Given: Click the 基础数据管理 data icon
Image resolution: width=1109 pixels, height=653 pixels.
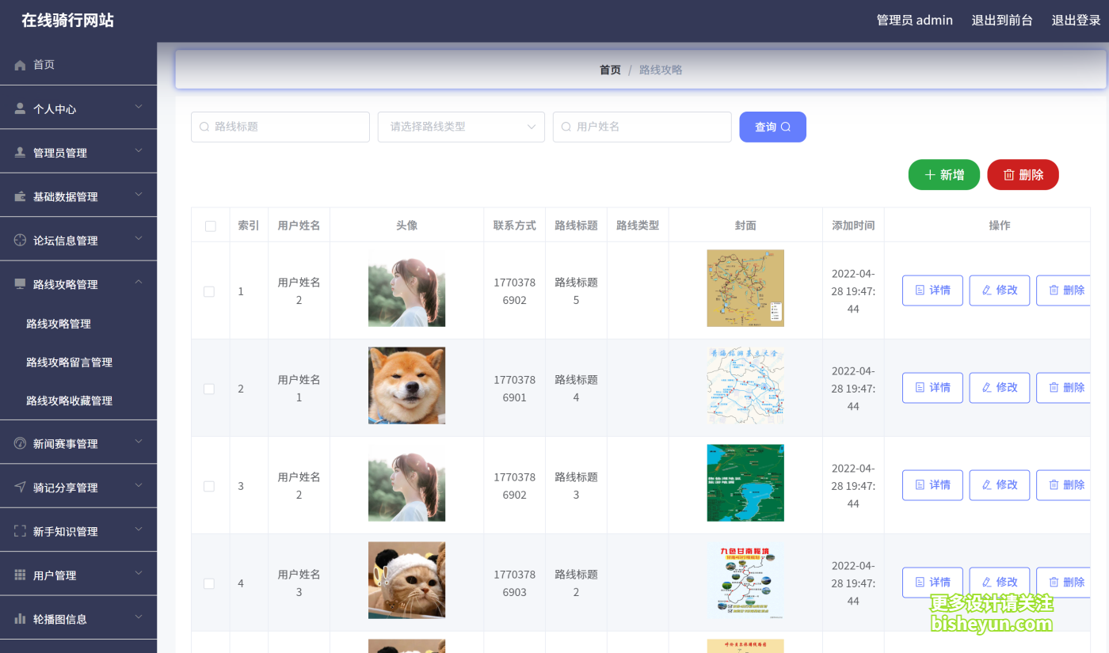Looking at the screenshot, I should coord(18,195).
